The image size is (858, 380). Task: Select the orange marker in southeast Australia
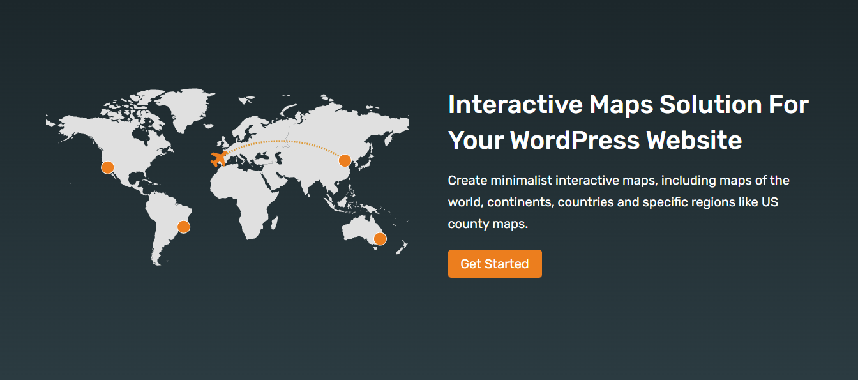380,239
